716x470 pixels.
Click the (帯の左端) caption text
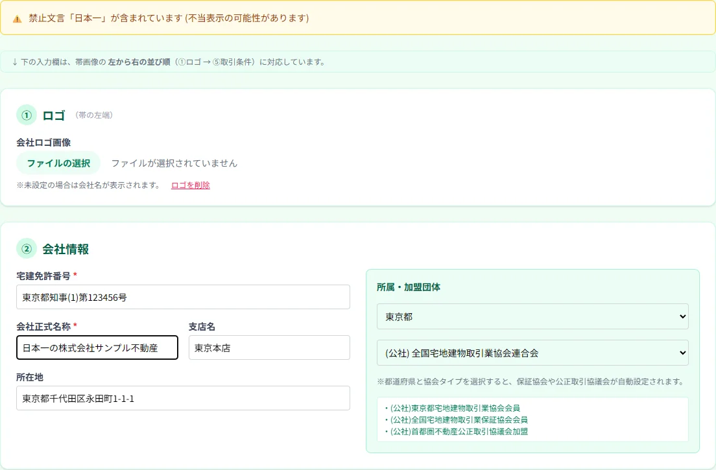click(x=93, y=115)
